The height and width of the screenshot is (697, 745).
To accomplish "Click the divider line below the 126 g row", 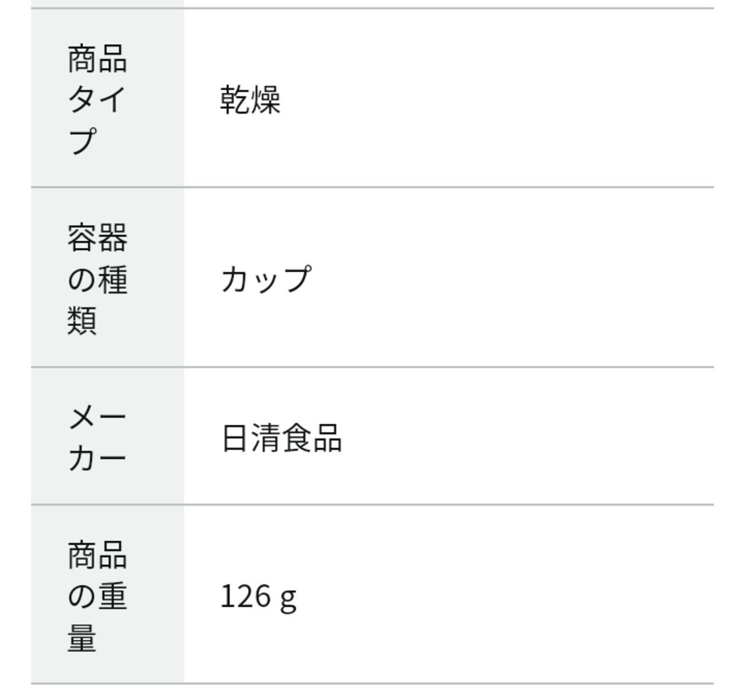I will click(372, 684).
